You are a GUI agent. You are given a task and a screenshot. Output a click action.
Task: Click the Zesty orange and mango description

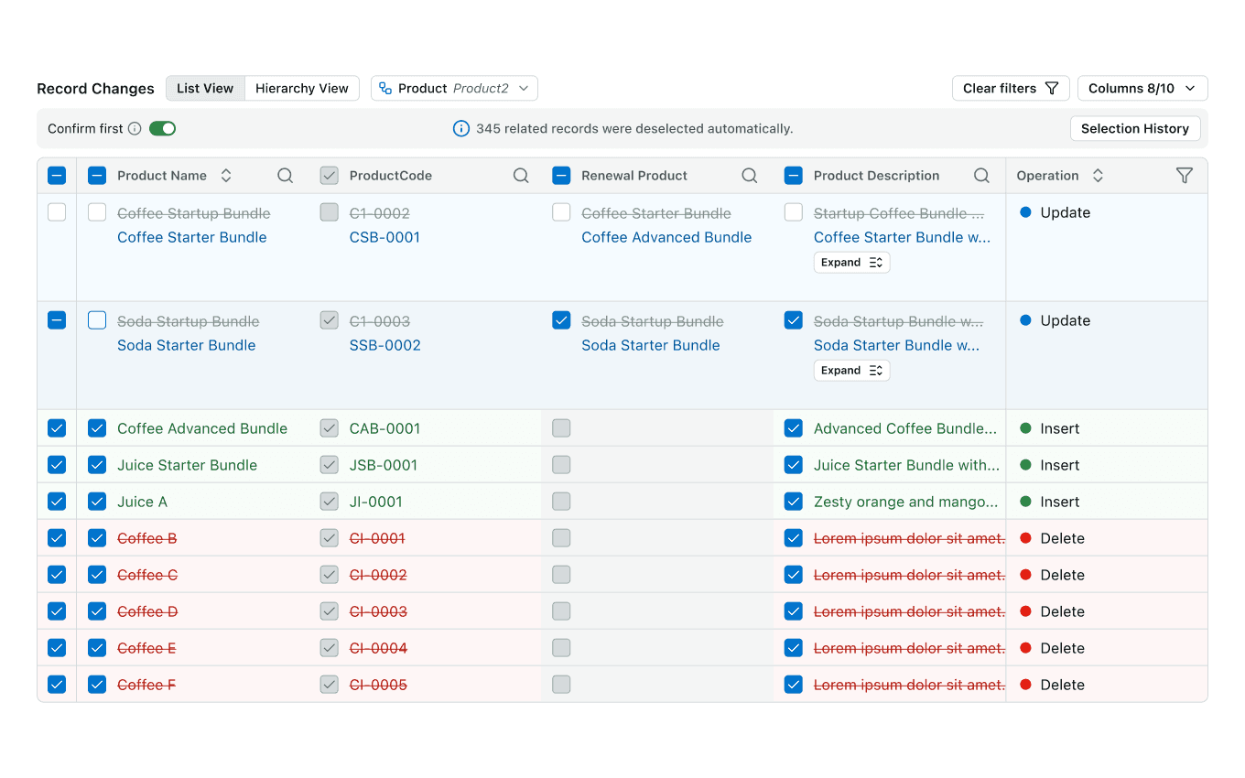click(x=905, y=502)
